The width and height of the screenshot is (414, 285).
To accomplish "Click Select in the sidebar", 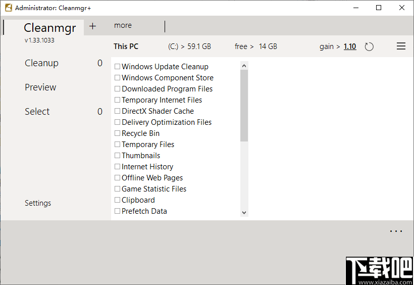I will click(x=37, y=111).
